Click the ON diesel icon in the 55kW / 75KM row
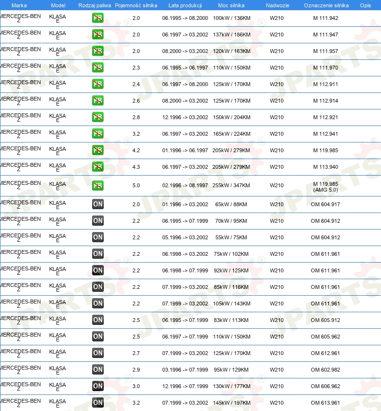Image resolution: width=381 pixels, height=411 pixels. coord(97,237)
